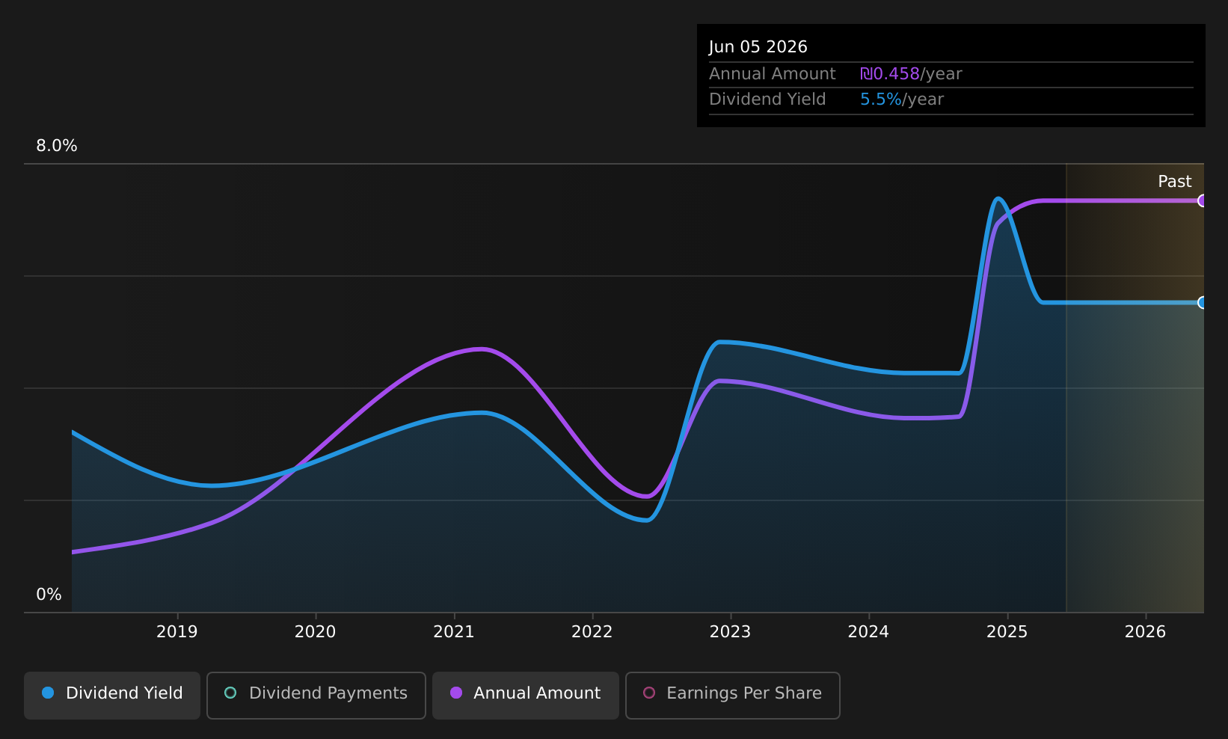The height and width of the screenshot is (739, 1228).
Task: Click the 2025 x-axis label
Action: click(1007, 632)
